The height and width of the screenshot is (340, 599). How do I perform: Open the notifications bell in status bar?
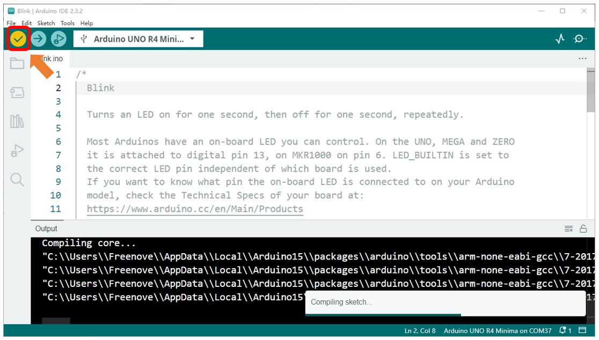[x=565, y=330]
